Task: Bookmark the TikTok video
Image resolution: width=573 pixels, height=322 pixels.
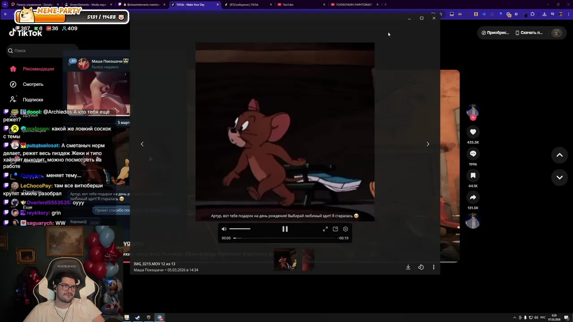Action: 473,175
